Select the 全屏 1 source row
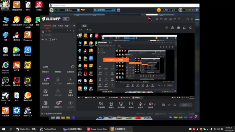 click(58, 40)
